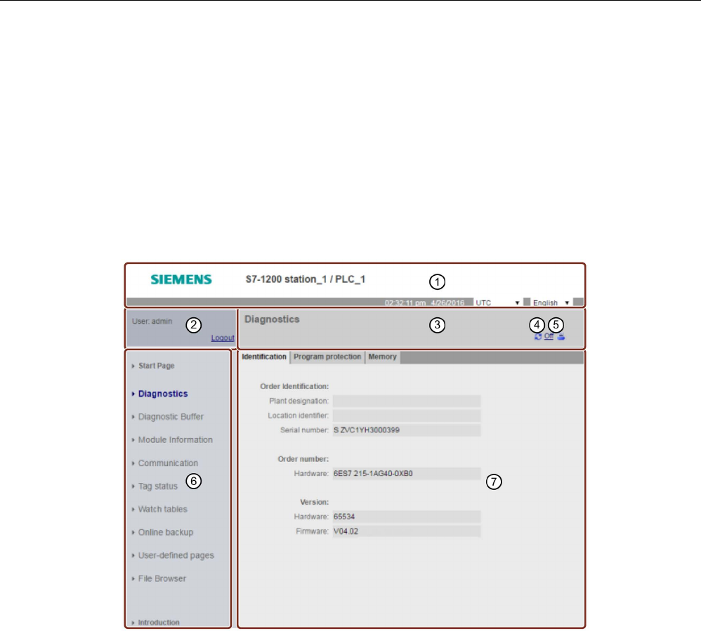Click the S7-1200 station_1 / PLC_1 title
The height and width of the screenshot is (631, 701).
click(306, 279)
